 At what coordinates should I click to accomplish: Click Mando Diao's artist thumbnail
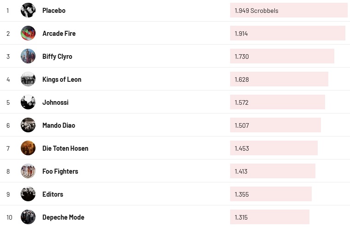(28, 125)
